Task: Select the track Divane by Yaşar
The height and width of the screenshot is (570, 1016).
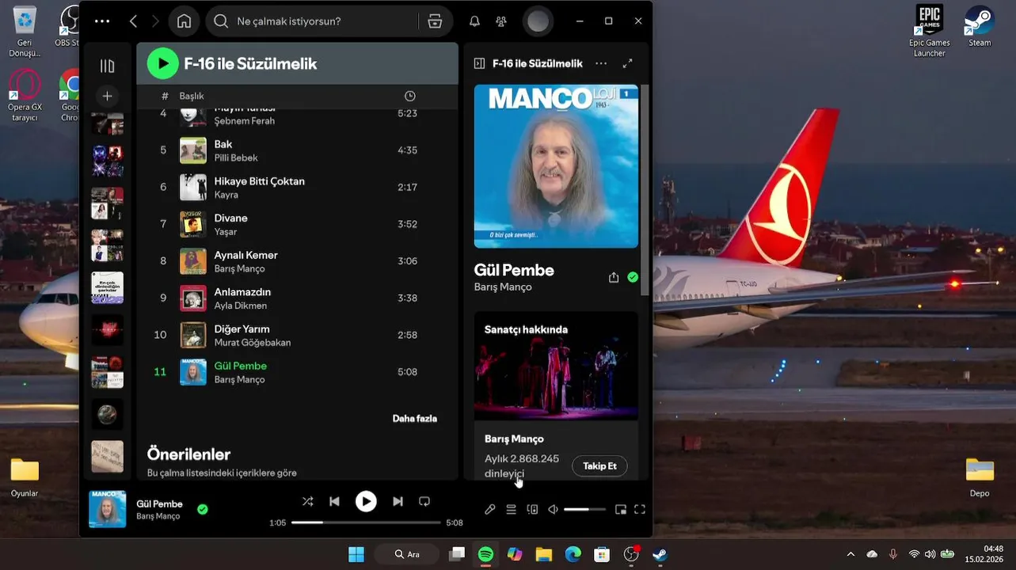Action: click(297, 224)
